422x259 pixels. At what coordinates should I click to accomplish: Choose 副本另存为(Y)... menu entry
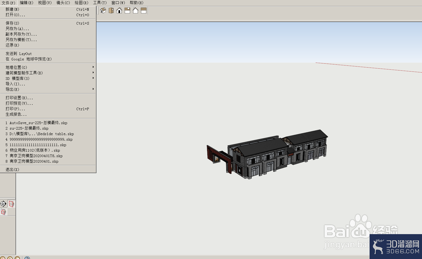tap(48, 34)
